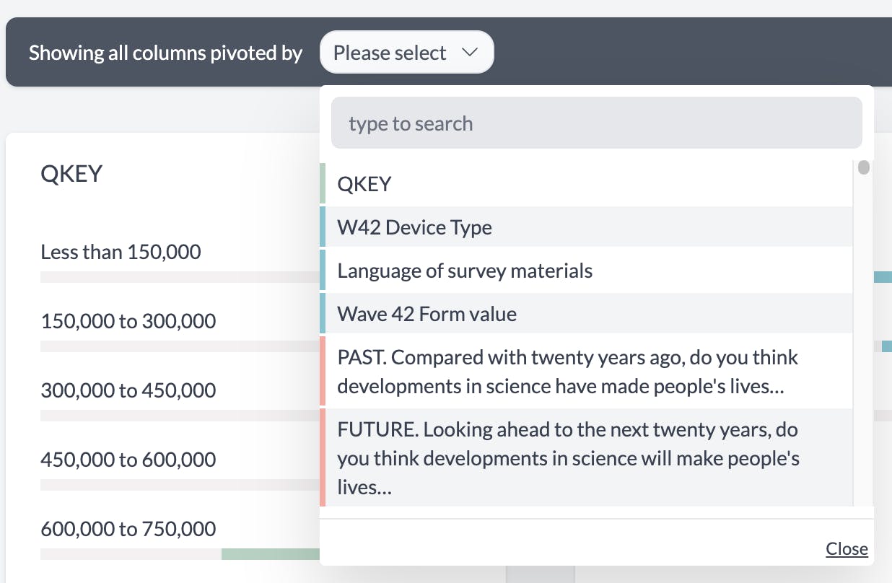Click the QKEY panel heading
Screen dimensions: 892x583
[72, 173]
